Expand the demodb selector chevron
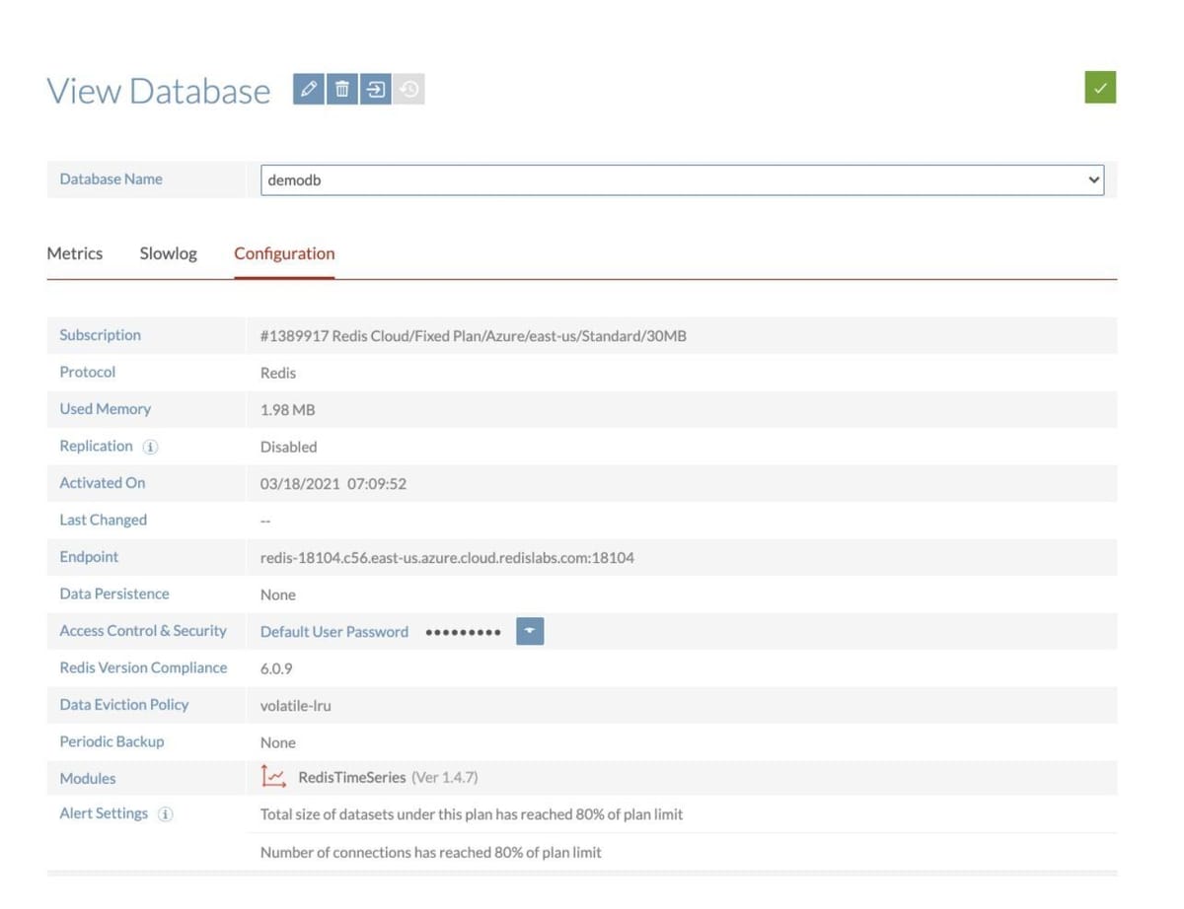The width and height of the screenshot is (1184, 909). coord(1091,179)
